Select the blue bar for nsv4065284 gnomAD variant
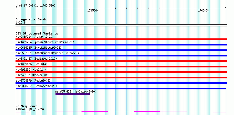Image resolution: width=234 pixels, height=115 pixels. pyautogui.click(x=121, y=45)
